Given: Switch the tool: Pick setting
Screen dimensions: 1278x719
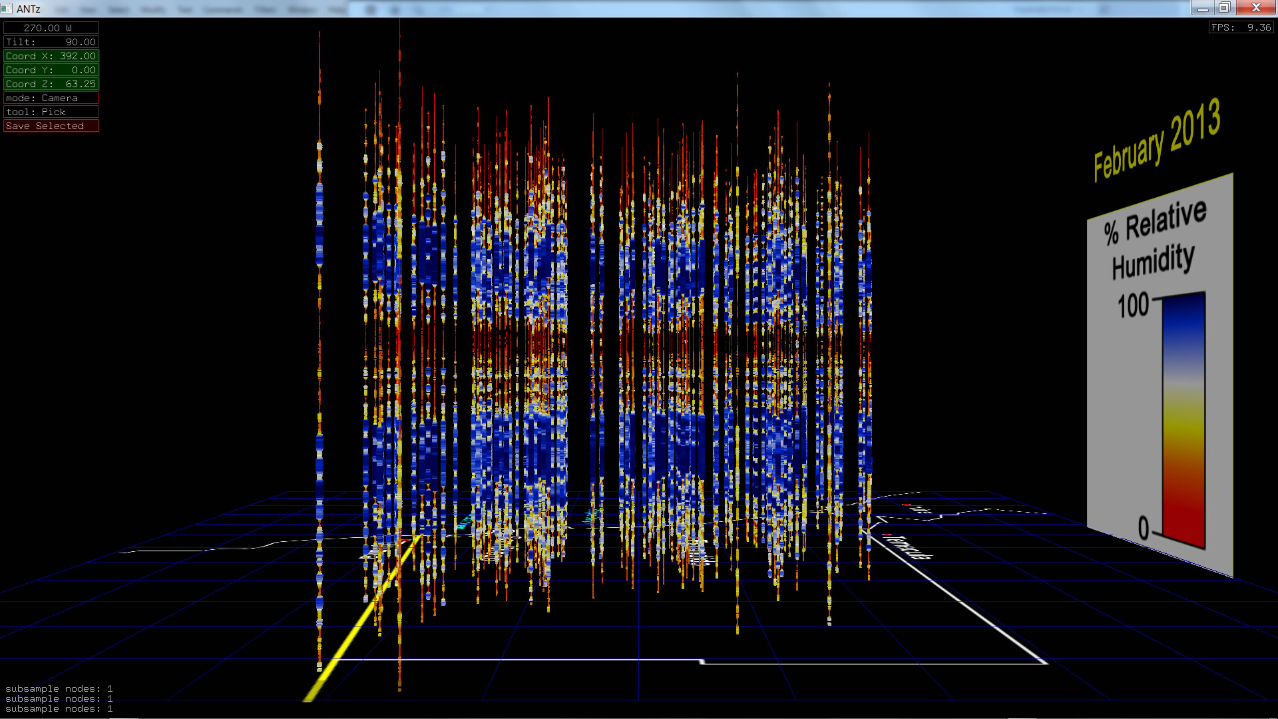Looking at the screenshot, I should click(51, 112).
